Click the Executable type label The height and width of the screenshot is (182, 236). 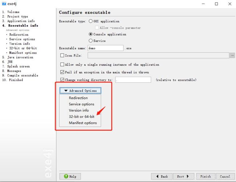pyautogui.click(x=73, y=21)
